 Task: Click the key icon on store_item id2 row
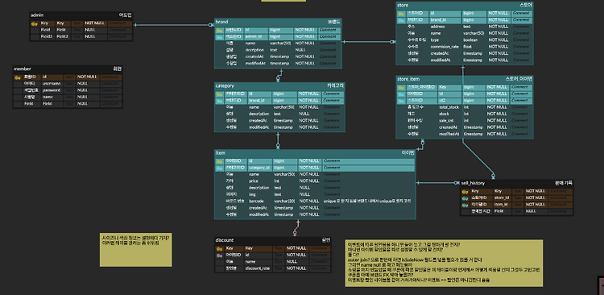coord(401,101)
